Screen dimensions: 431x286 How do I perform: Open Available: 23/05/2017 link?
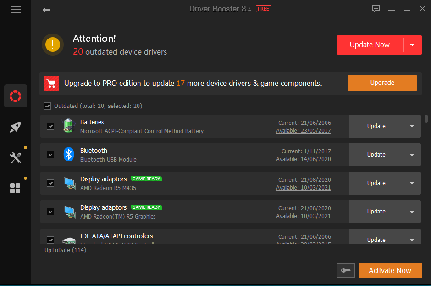coord(304,131)
